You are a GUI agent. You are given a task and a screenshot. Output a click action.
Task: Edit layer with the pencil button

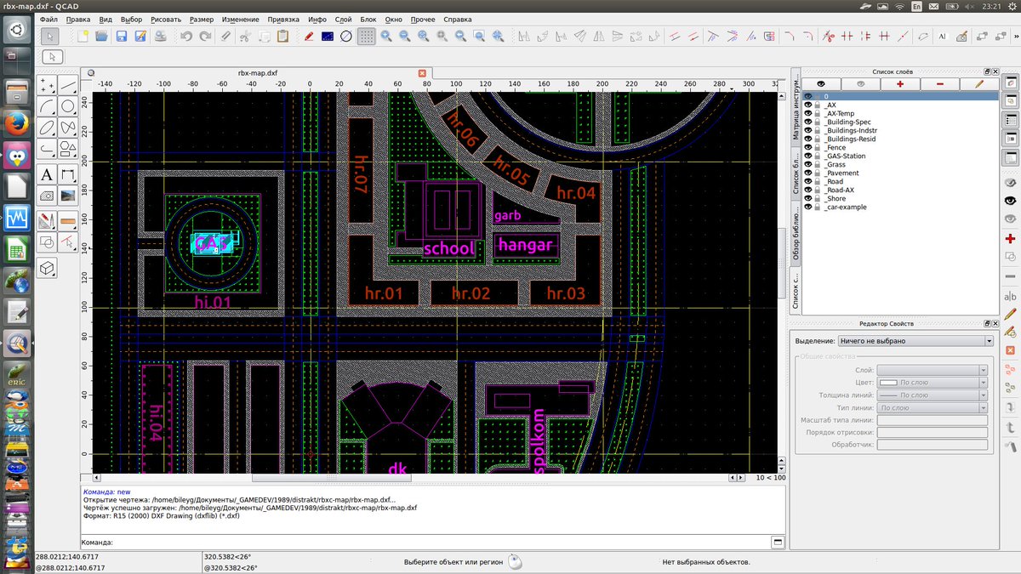click(x=979, y=84)
